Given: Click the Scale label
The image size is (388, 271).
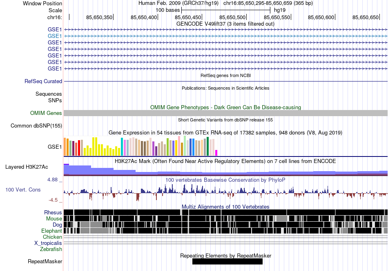Looking at the screenshot, I should coord(55,10).
